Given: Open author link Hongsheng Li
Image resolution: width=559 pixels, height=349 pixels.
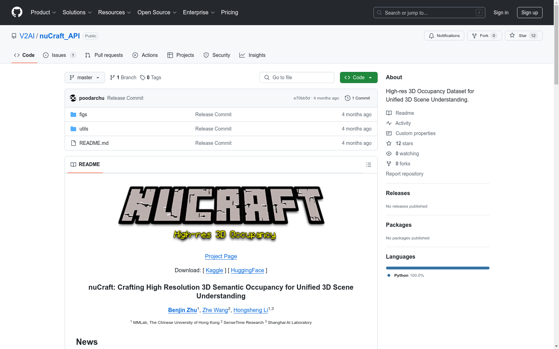Looking at the screenshot, I should point(251,310).
